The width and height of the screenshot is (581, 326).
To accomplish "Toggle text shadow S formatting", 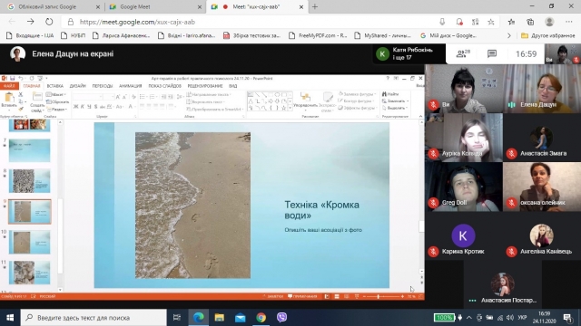I will tap(95, 107).
